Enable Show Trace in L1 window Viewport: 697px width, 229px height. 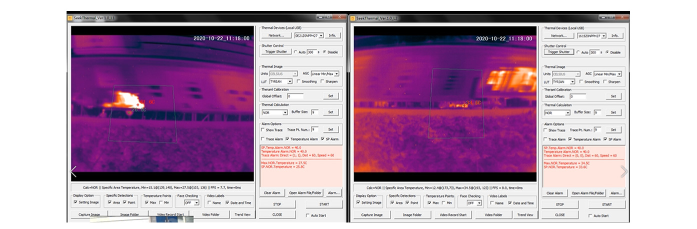(x=263, y=129)
